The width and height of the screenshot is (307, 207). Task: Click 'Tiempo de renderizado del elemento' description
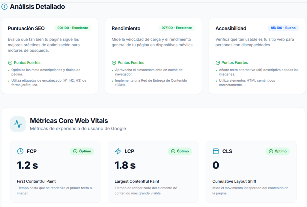(x=146, y=190)
